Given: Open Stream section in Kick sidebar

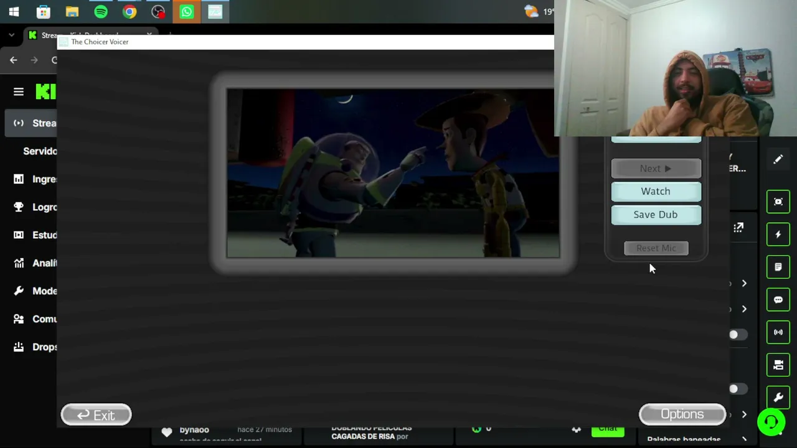Looking at the screenshot, I should click(31, 123).
